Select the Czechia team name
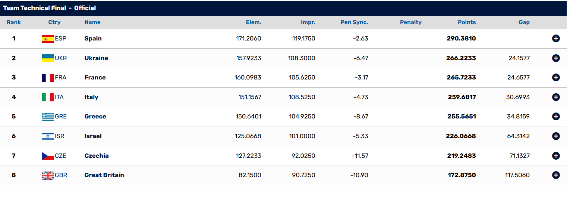This screenshot has height=202, width=573. pyautogui.click(x=97, y=156)
